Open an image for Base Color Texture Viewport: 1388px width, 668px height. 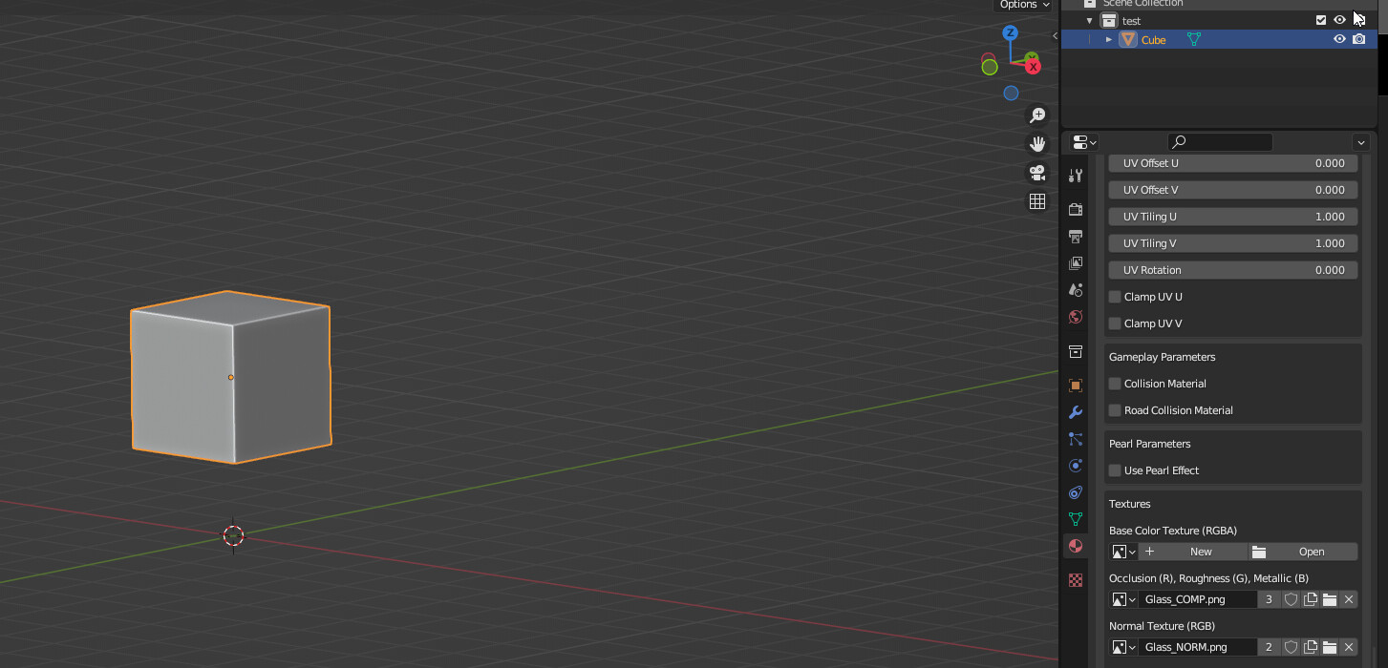(1303, 552)
